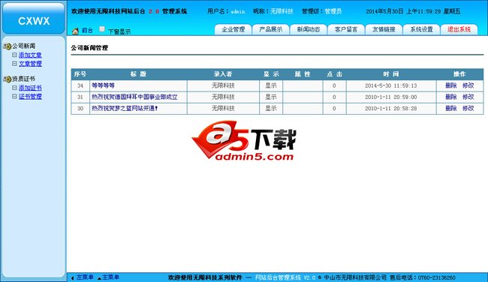This screenshot has width=488, height=282.
Task: Toggle the 左菜单 link in footer
Action: (x=85, y=277)
